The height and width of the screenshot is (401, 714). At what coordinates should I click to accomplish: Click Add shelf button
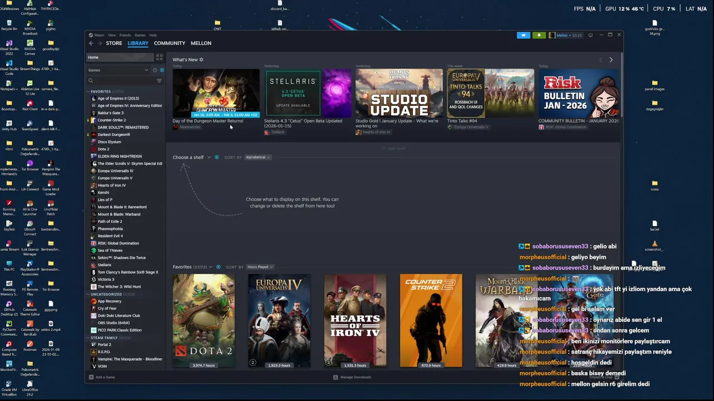[394, 149]
